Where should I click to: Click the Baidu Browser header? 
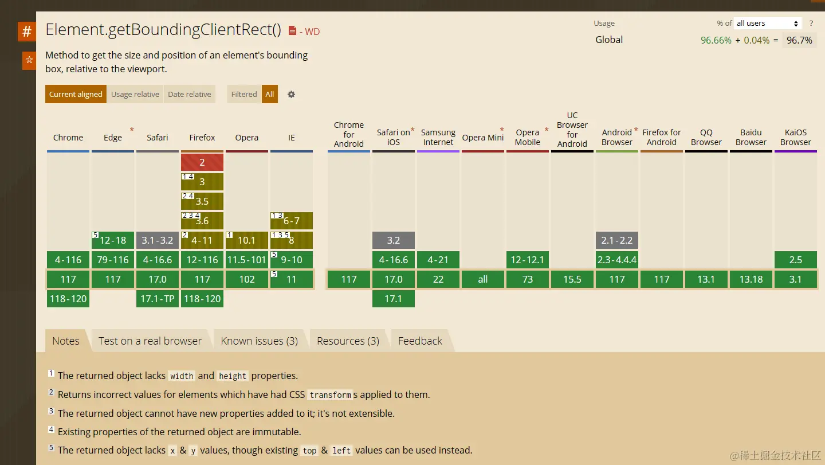751,138
